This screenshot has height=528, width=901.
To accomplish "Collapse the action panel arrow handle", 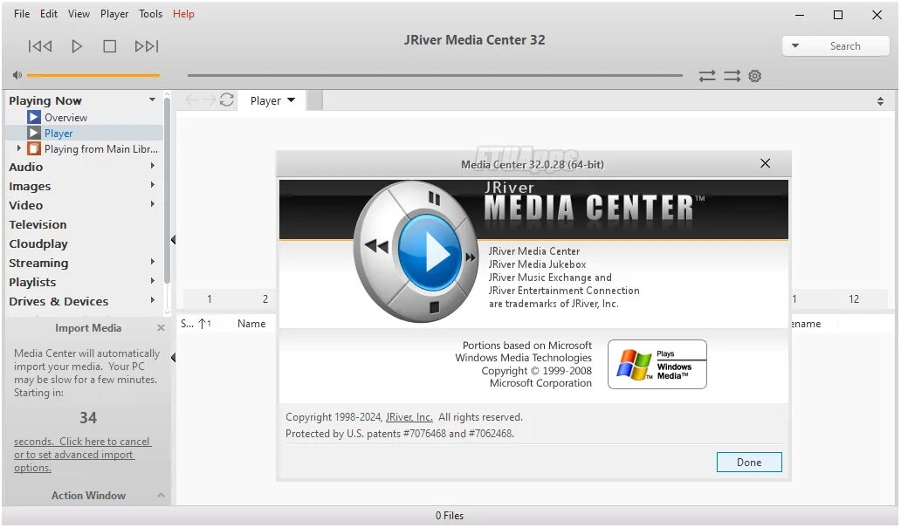I will 173,357.
